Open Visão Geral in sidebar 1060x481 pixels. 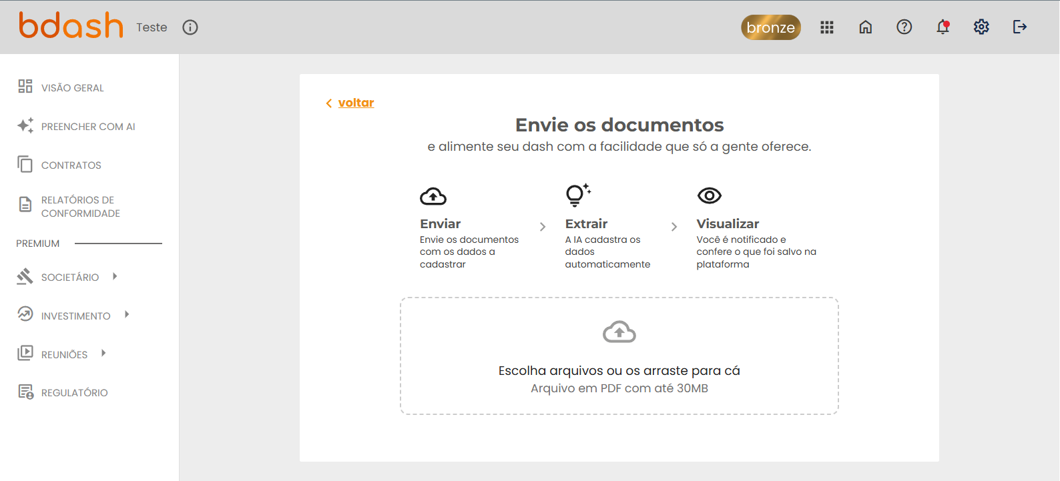(72, 88)
